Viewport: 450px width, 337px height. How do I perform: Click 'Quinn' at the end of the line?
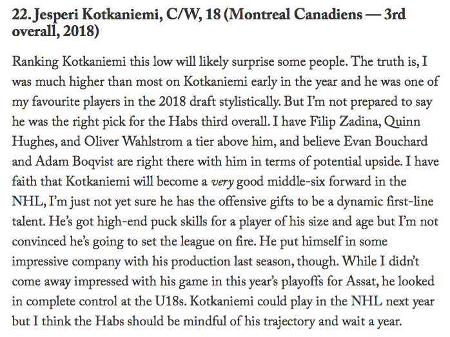tap(402, 122)
